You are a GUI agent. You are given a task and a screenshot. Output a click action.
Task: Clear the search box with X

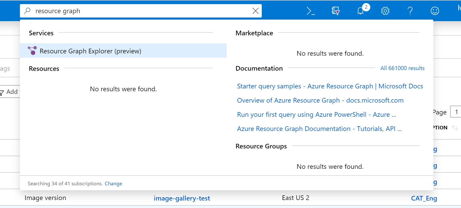pyautogui.click(x=255, y=11)
